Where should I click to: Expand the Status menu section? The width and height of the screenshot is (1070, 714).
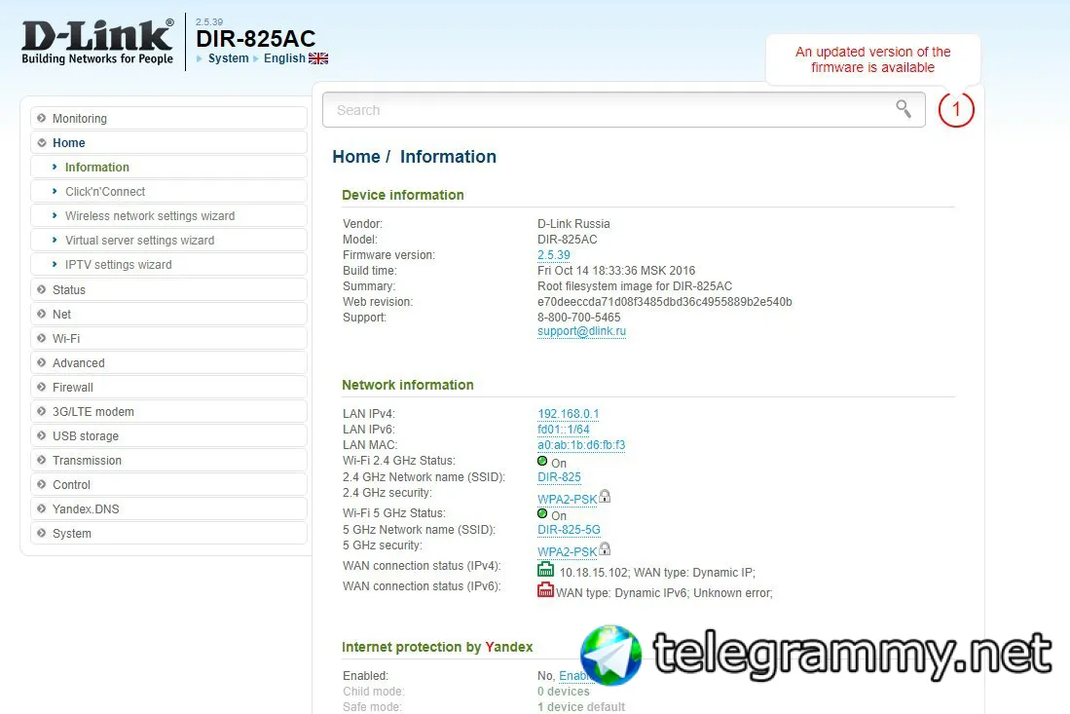coord(168,289)
